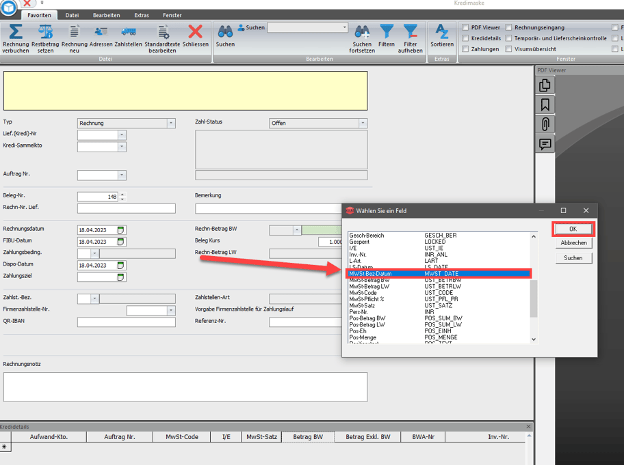
Task: Click the red Schliessen X icon
Action: click(196, 32)
